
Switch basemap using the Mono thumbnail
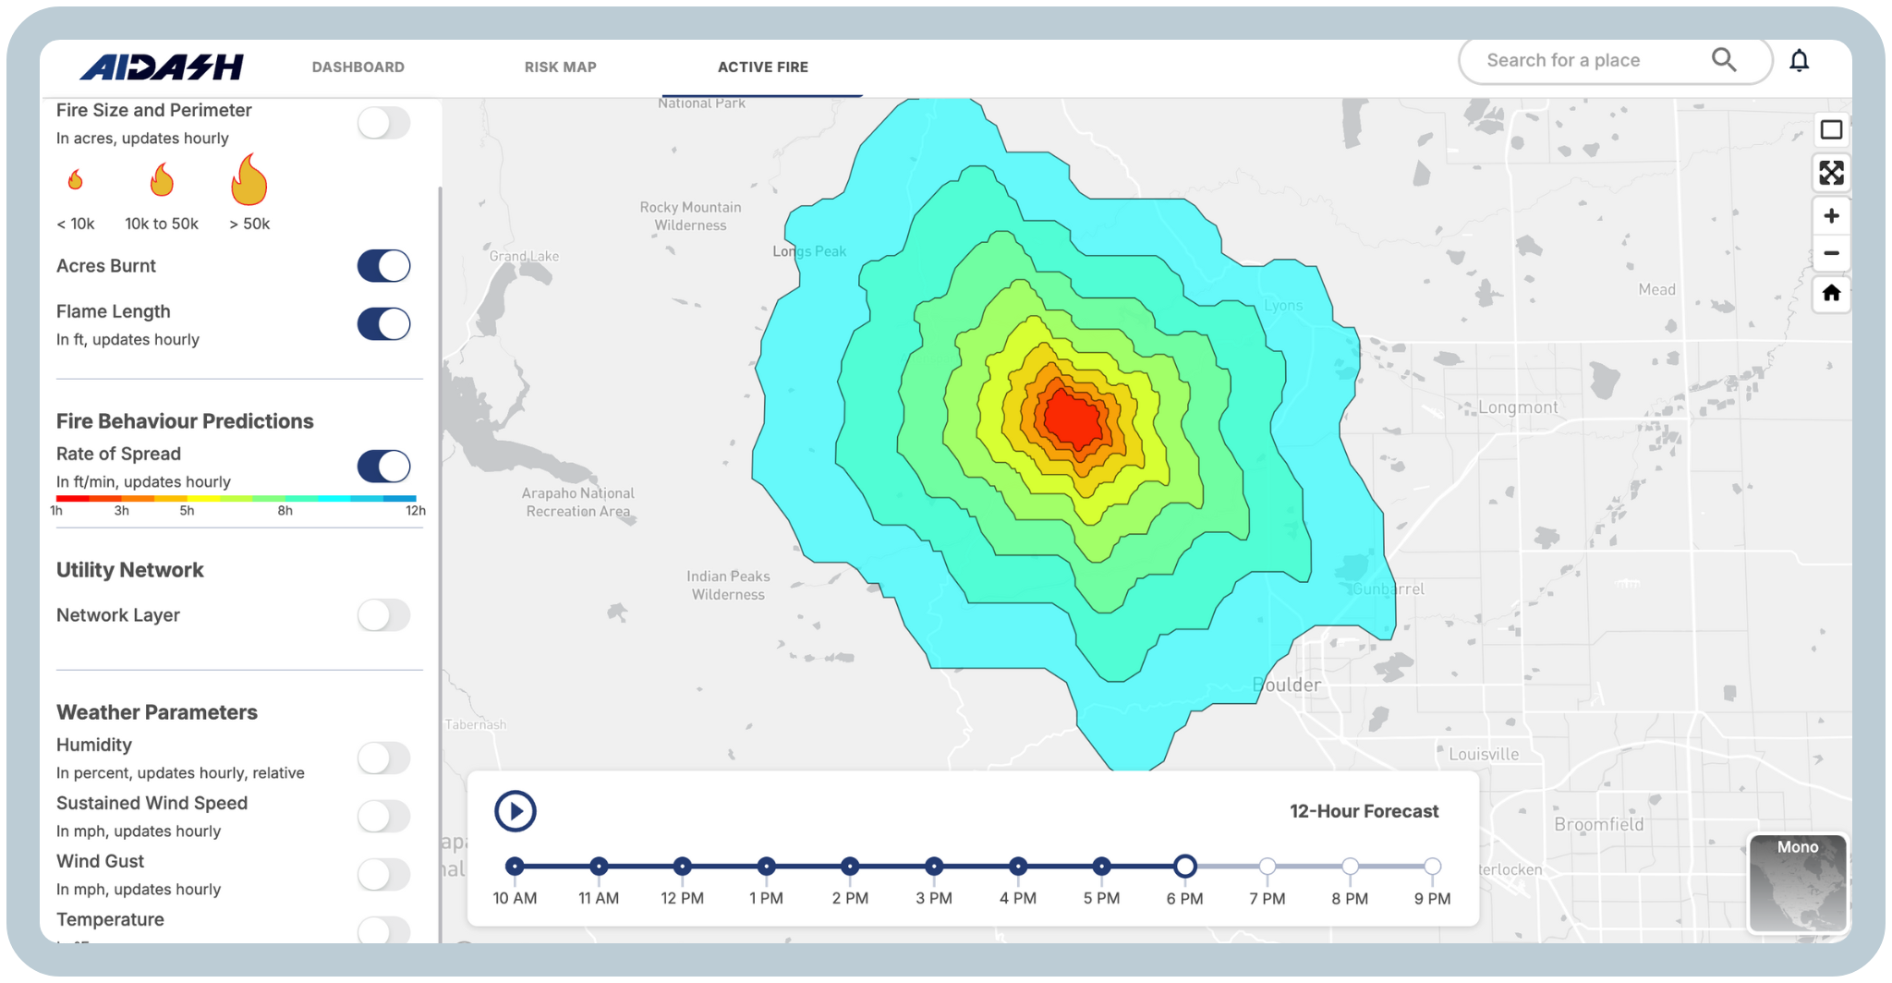pyautogui.click(x=1798, y=884)
